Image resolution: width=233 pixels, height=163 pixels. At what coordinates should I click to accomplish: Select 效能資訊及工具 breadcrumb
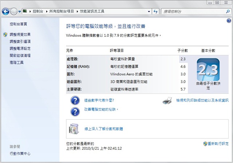(x=92, y=11)
